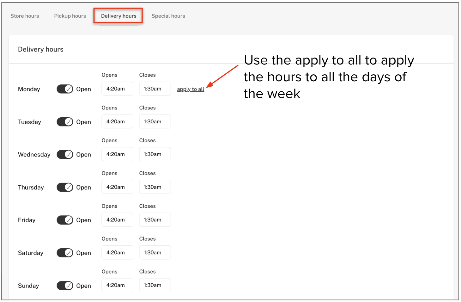
Task: Edit Monday closing time field
Action: [x=155, y=89]
